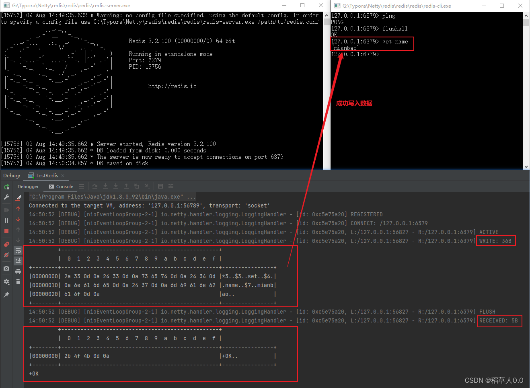This screenshot has width=530, height=388.
Task: Click 'RECEIVED: 5B' log text
Action: tap(499, 320)
